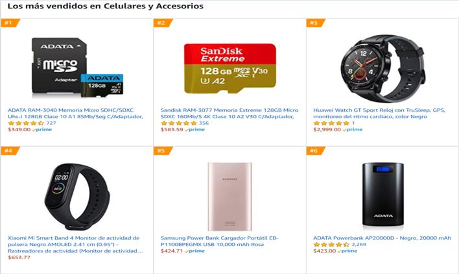459x274 pixels.
Task: Click the #1 bestseller rank badge
Action: 9,23
